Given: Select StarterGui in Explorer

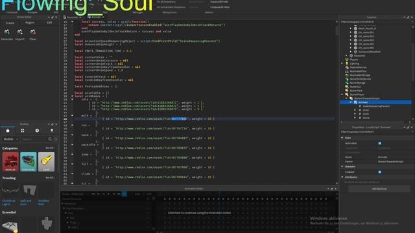Looking at the screenshot, I should (355, 87).
